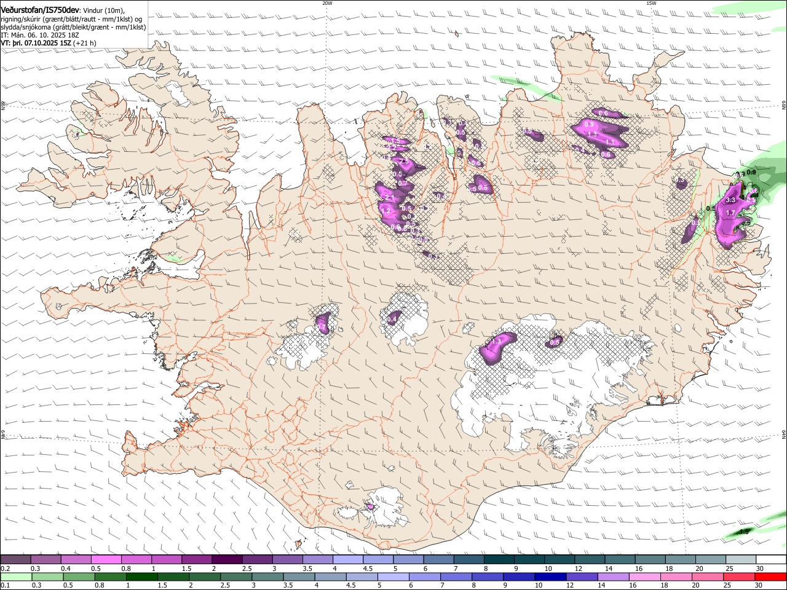The width and height of the screenshot is (787, 590).
Task: Select the dark teal snow swatch between 8 and 9
Action: pyautogui.click(x=499, y=559)
